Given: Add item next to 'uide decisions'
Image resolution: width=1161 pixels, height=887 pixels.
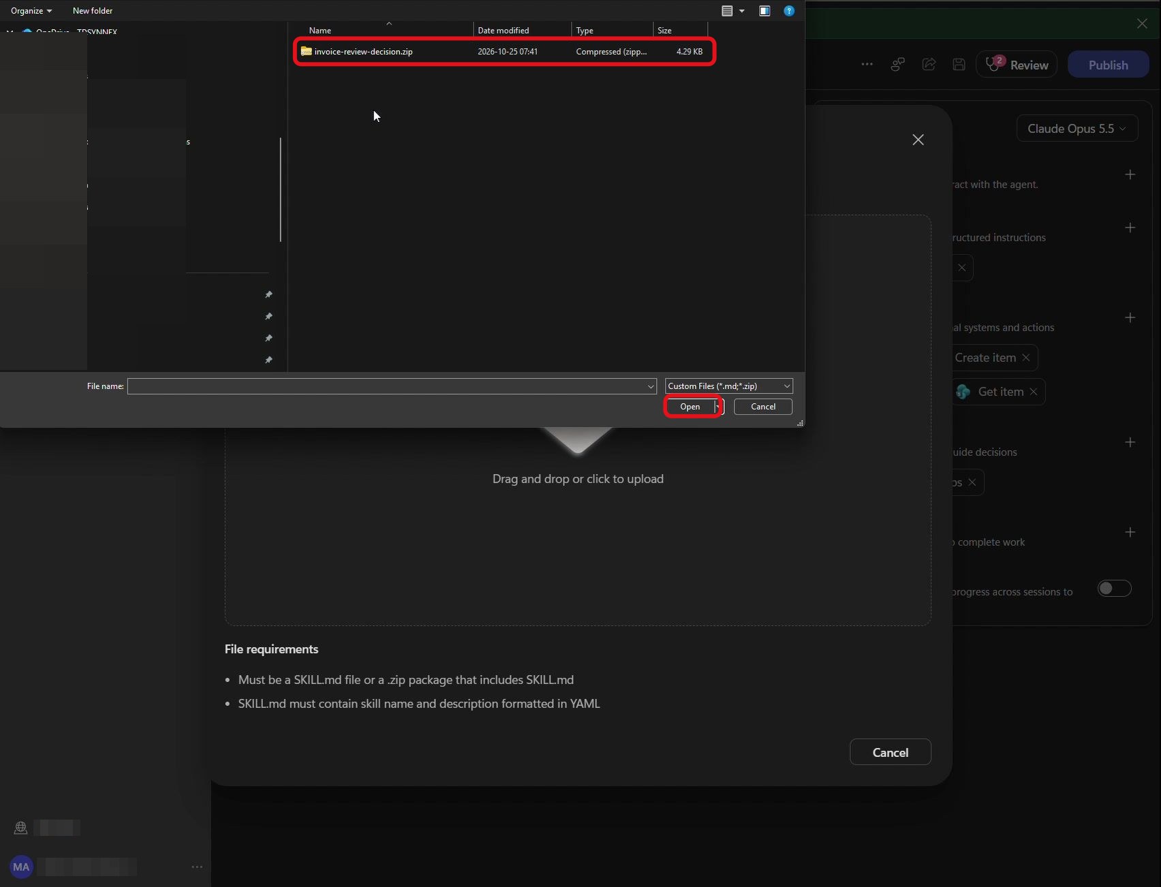Looking at the screenshot, I should point(1130,443).
